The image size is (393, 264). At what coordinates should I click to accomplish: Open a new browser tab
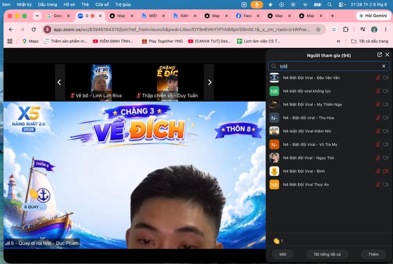coord(333,16)
